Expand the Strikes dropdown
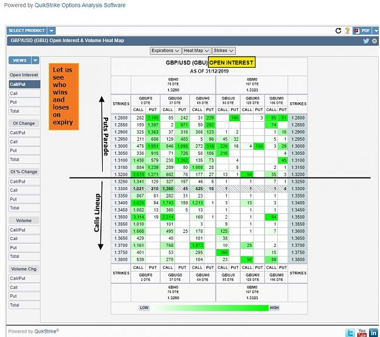The width and height of the screenshot is (380, 337). [x=224, y=51]
